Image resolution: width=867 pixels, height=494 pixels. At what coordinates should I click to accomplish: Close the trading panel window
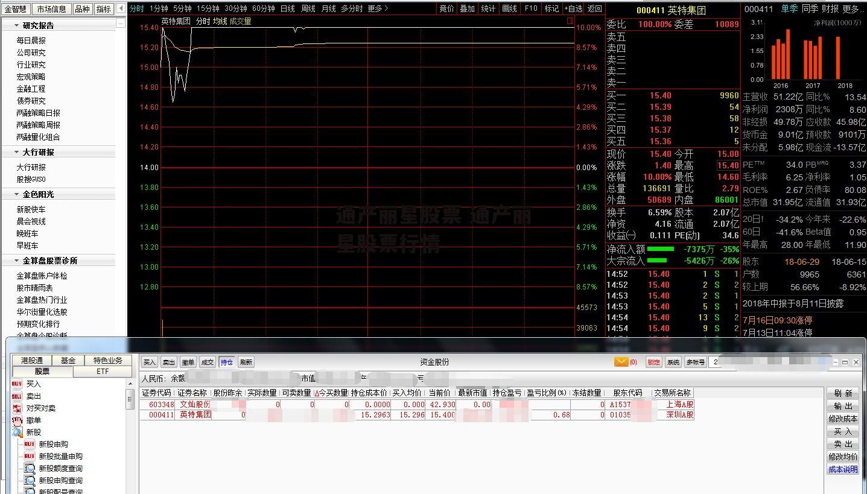click(856, 362)
